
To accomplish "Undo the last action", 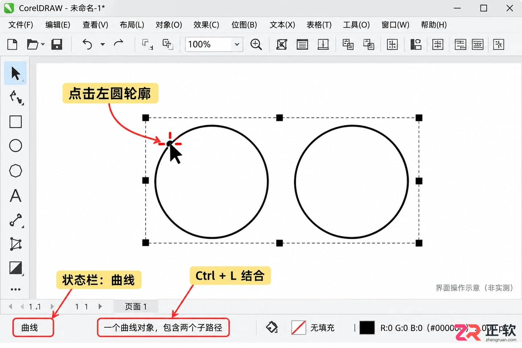I will pyautogui.click(x=87, y=45).
